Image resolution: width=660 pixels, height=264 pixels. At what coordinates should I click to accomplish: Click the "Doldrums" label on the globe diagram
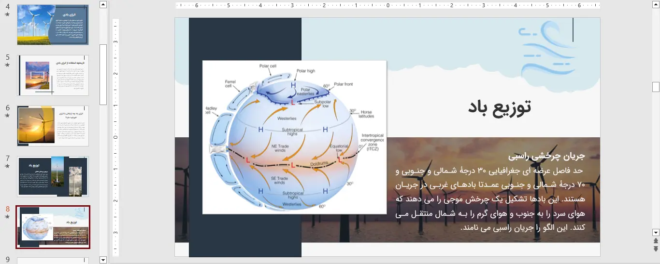[318, 164]
